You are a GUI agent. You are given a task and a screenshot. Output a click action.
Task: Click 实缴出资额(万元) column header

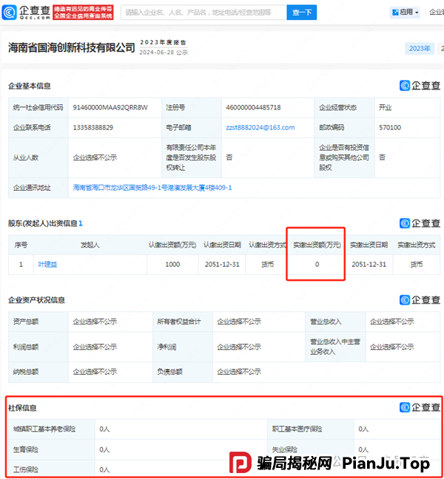click(x=317, y=245)
